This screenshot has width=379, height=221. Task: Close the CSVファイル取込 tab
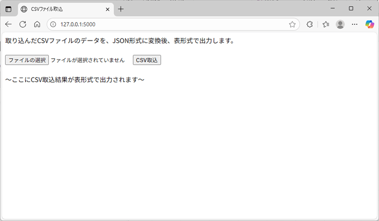(x=107, y=9)
